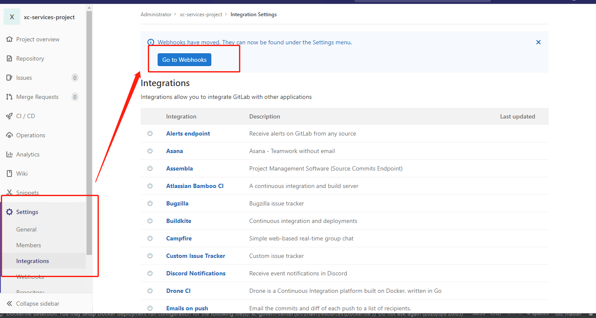Click power status icon for Campfire
The width and height of the screenshot is (596, 318).
click(x=150, y=238)
